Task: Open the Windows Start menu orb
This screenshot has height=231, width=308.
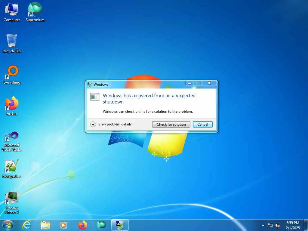Action: pos(8,225)
